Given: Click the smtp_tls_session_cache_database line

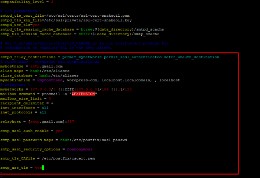Looking at the screenshot, I should coord(79,34).
